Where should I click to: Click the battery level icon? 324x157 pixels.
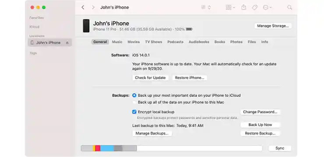[x=189, y=29]
